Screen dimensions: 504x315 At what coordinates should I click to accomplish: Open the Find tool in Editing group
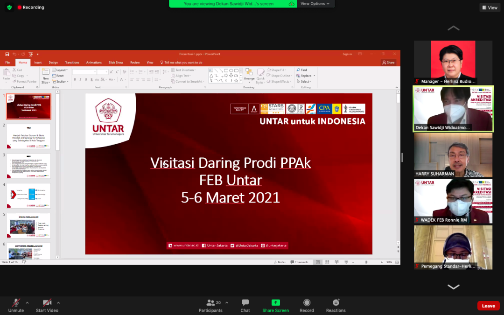tap(302, 70)
